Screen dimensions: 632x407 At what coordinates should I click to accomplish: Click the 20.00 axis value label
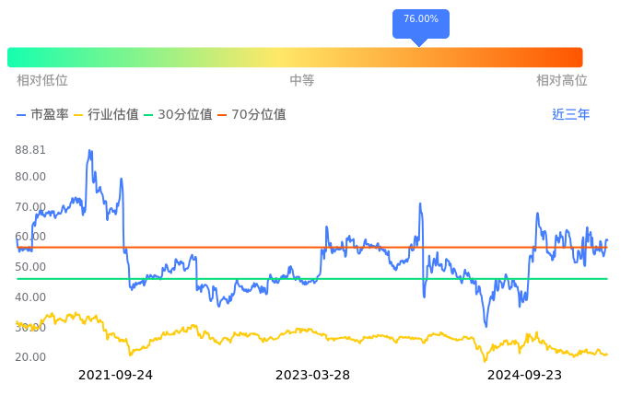click(x=30, y=357)
